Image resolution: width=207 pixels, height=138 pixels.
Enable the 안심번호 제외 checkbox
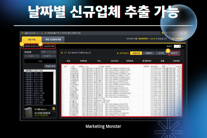tap(42, 46)
